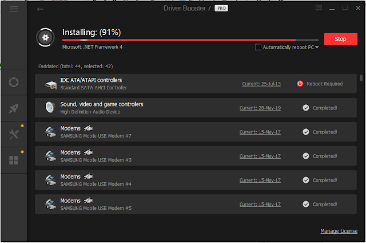Open the Manage License link
This screenshot has width=366, height=243.
coord(339,231)
